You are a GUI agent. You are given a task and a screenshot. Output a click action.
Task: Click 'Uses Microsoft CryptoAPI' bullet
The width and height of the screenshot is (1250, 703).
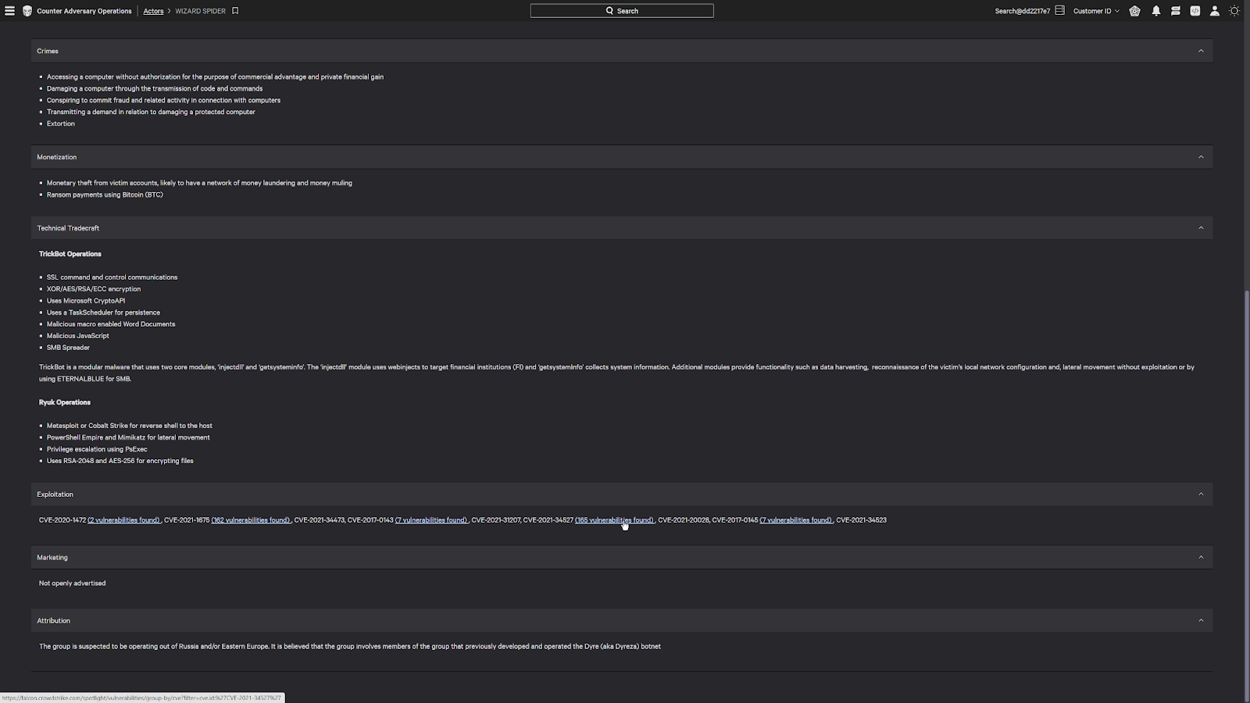point(86,301)
